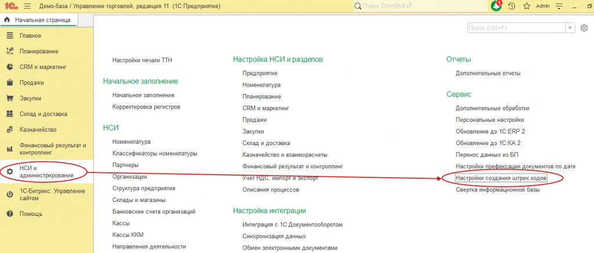Open the service settings lines icon

pyautogui.click(x=560, y=6)
